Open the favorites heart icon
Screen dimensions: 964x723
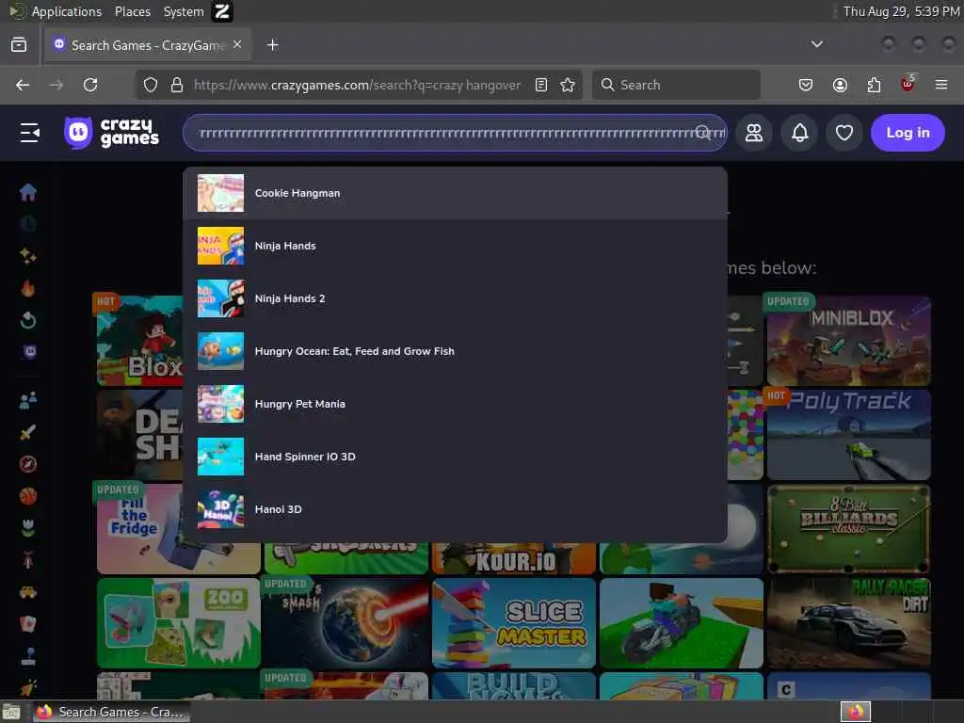(x=844, y=132)
